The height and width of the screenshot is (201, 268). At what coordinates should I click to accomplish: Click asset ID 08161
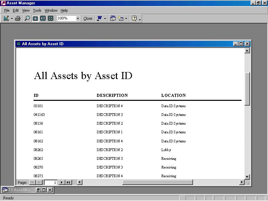[x=38, y=132]
